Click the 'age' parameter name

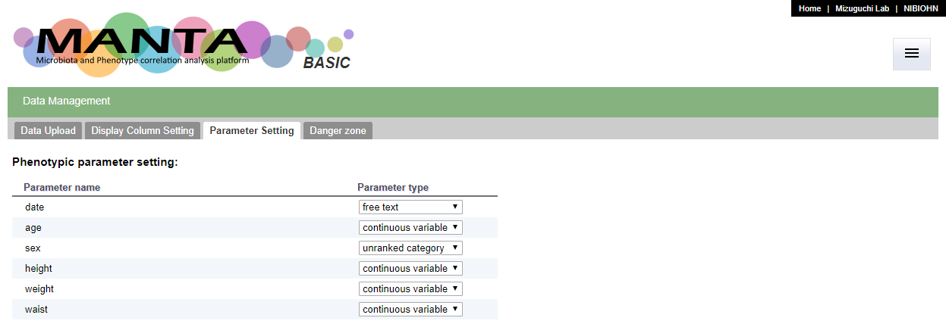pos(33,227)
